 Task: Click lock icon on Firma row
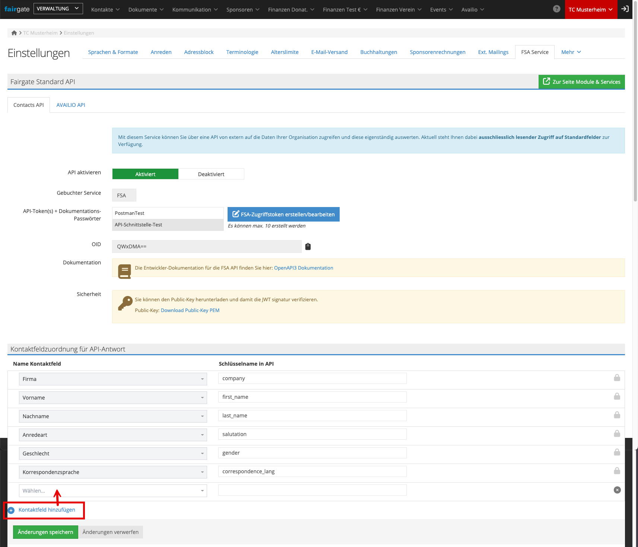(617, 378)
